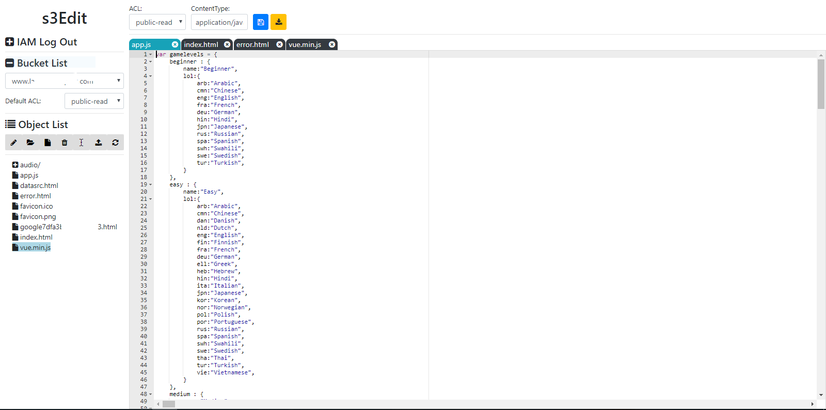Open the ACL public-read dropdown
Viewport: 826px width, 410px height.
tap(157, 22)
